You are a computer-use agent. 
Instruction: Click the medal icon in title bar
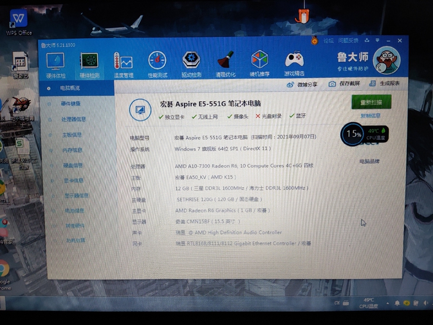314,40
